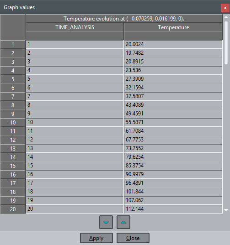Select row header 8
Image resolution: width=230 pixels, height=245 pixels.
(13, 105)
